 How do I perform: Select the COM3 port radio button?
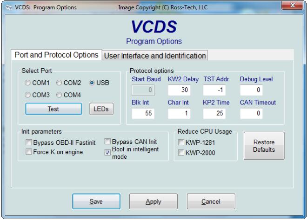pos(27,95)
